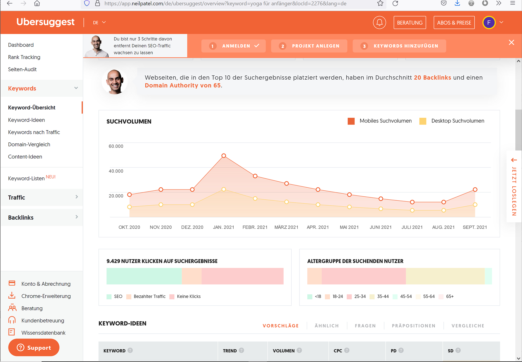The image size is (522, 362).
Task: Toggle Mobiles Suchvolumen legend series
Action: coord(380,121)
